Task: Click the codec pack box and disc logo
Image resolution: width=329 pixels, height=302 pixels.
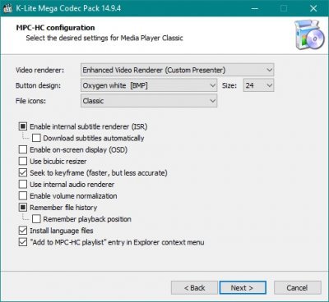Action: click(x=310, y=34)
